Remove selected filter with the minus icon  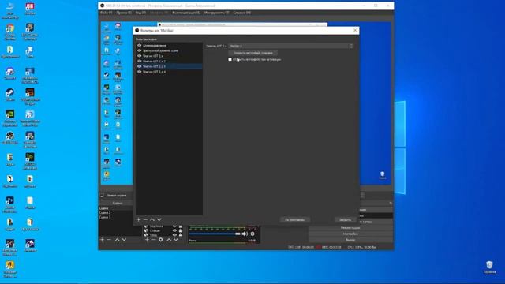coord(145,219)
